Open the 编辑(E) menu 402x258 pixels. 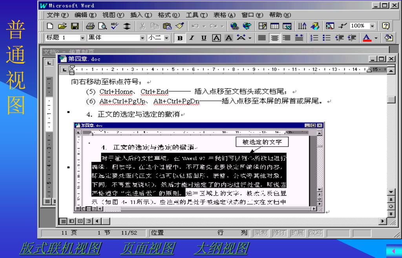click(x=85, y=15)
